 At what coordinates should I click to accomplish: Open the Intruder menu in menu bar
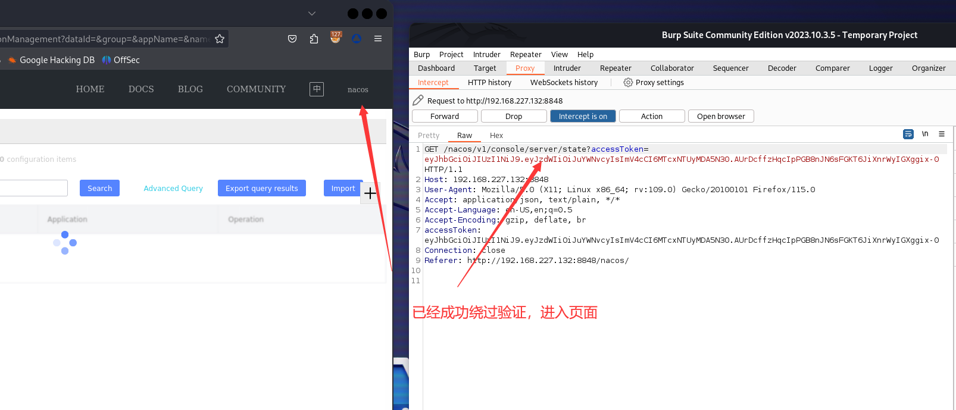click(x=487, y=55)
